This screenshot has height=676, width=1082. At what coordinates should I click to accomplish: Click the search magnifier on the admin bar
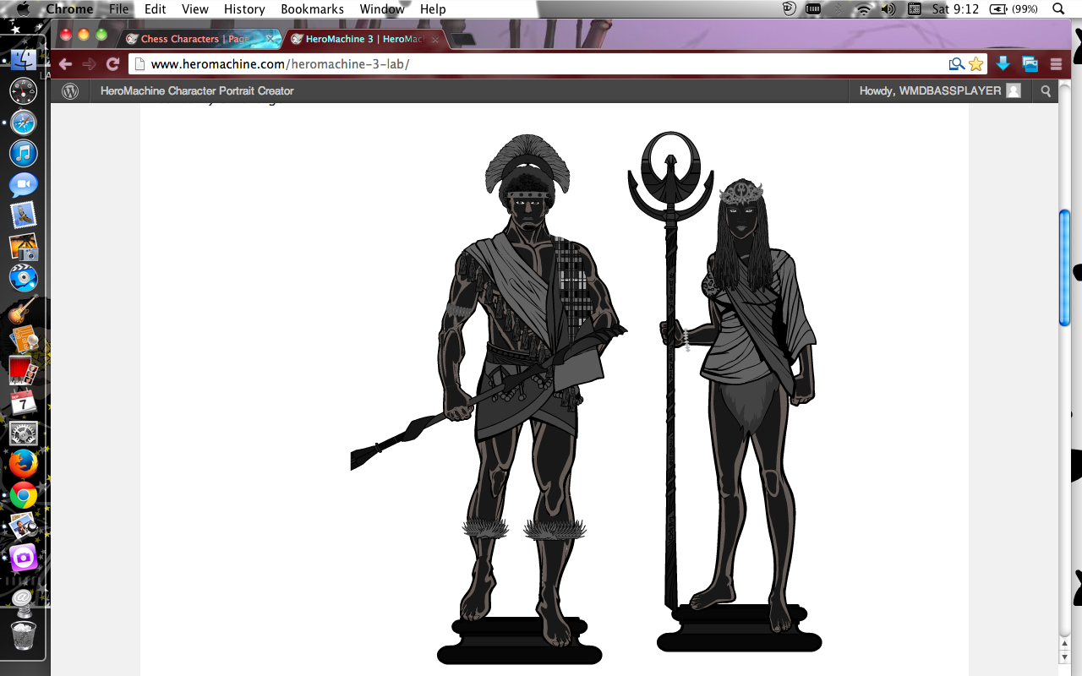(1046, 90)
